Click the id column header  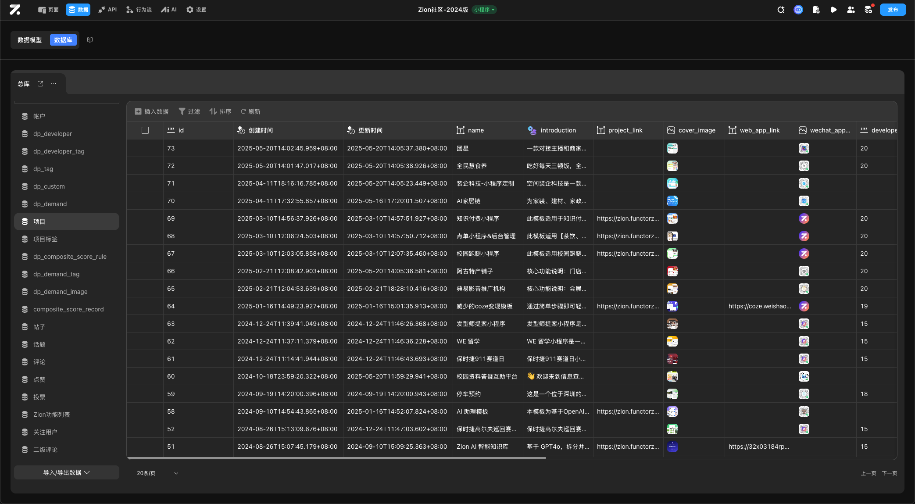tap(198, 130)
